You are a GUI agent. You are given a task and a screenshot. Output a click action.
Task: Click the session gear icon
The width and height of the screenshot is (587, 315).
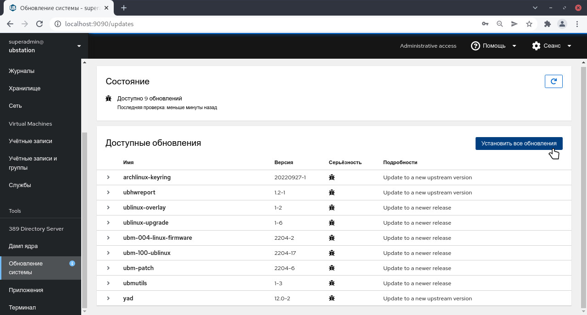(x=536, y=46)
